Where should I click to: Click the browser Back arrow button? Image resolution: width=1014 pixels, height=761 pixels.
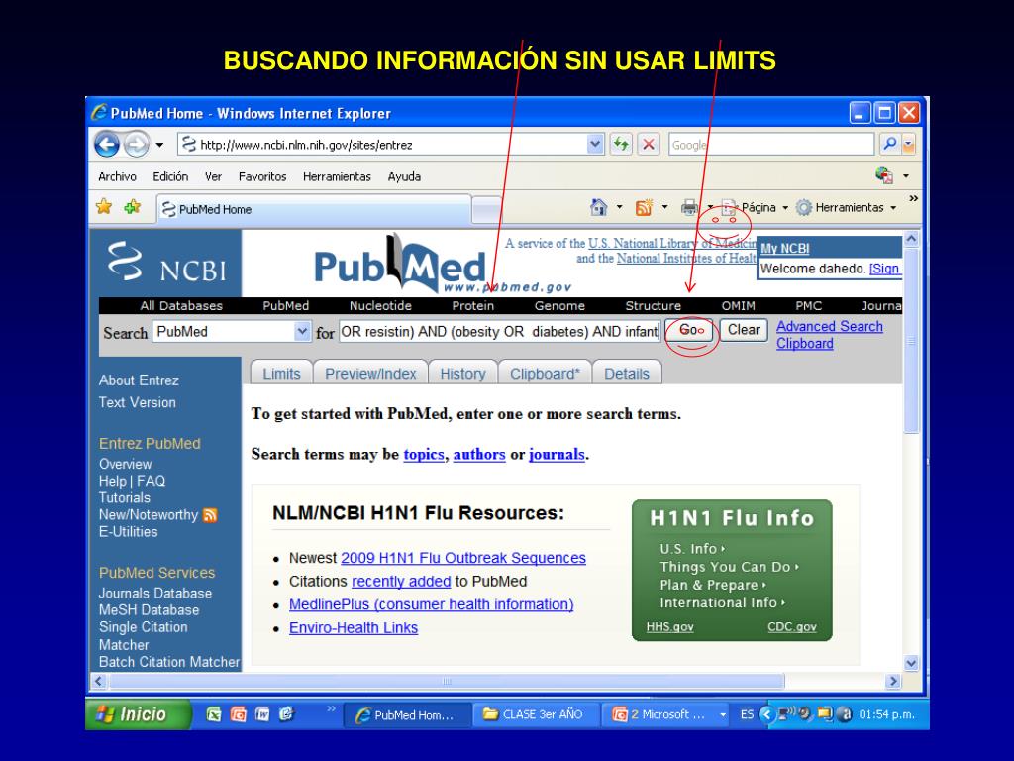pyautogui.click(x=107, y=145)
